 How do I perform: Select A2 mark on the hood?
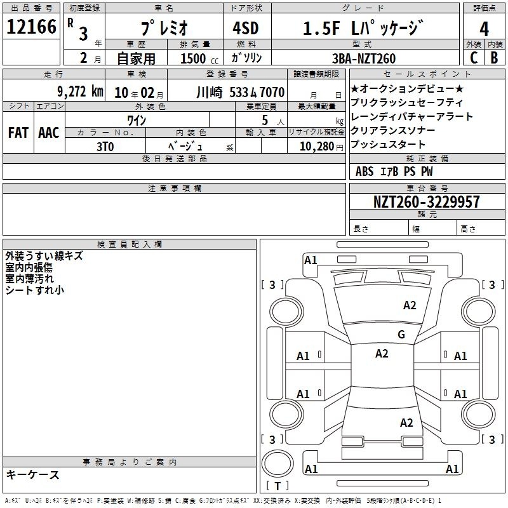tap(410, 305)
